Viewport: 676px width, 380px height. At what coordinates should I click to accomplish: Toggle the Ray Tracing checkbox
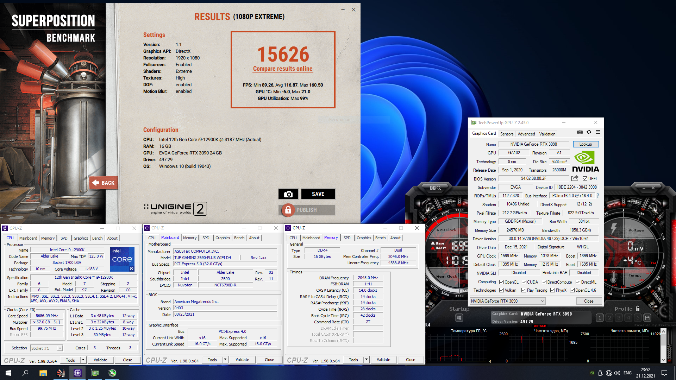[x=524, y=290]
